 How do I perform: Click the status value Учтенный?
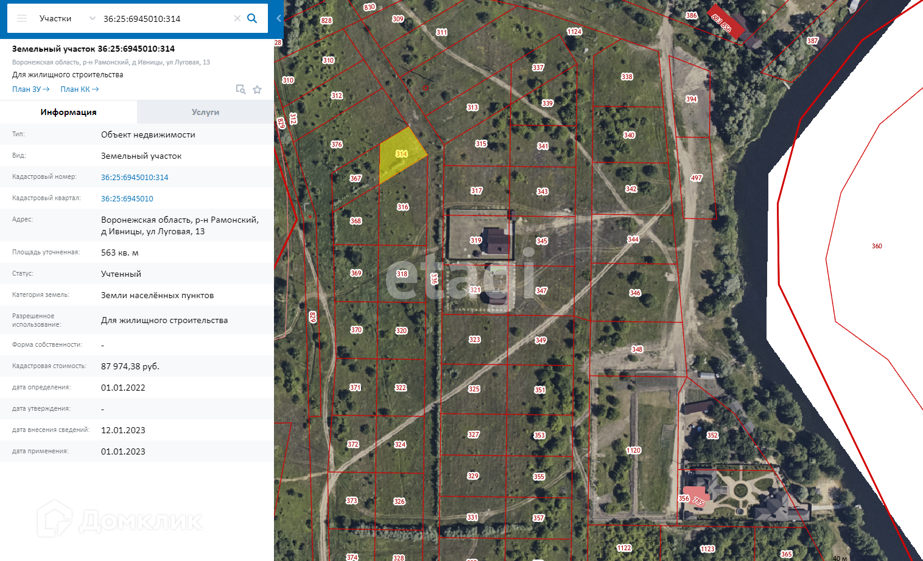pyautogui.click(x=121, y=274)
